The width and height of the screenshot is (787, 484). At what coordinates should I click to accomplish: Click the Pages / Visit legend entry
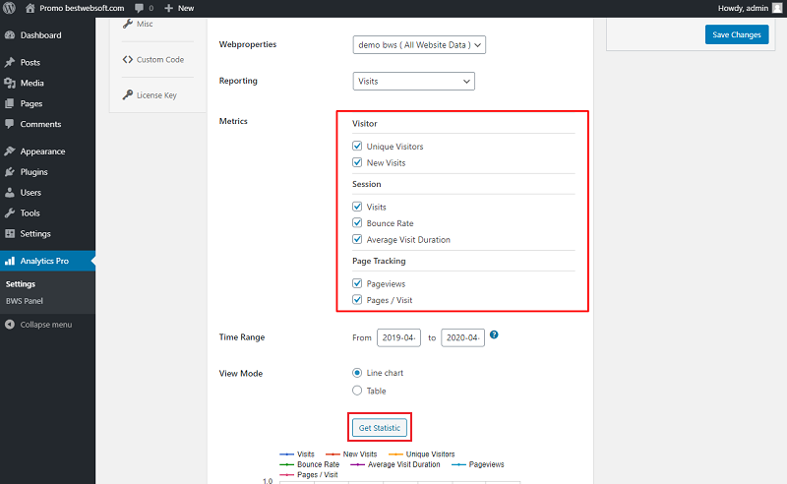tap(309, 474)
